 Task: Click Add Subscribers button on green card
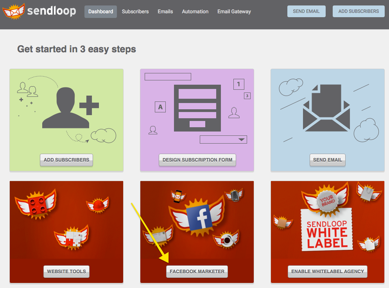66,160
